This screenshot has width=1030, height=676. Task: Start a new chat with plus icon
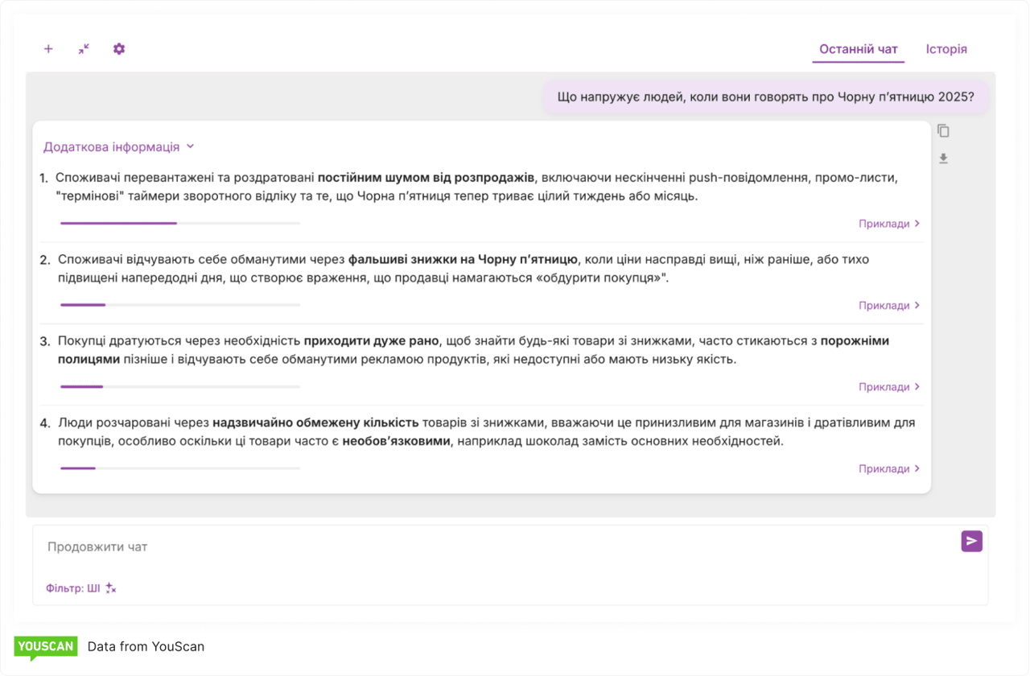coord(48,49)
